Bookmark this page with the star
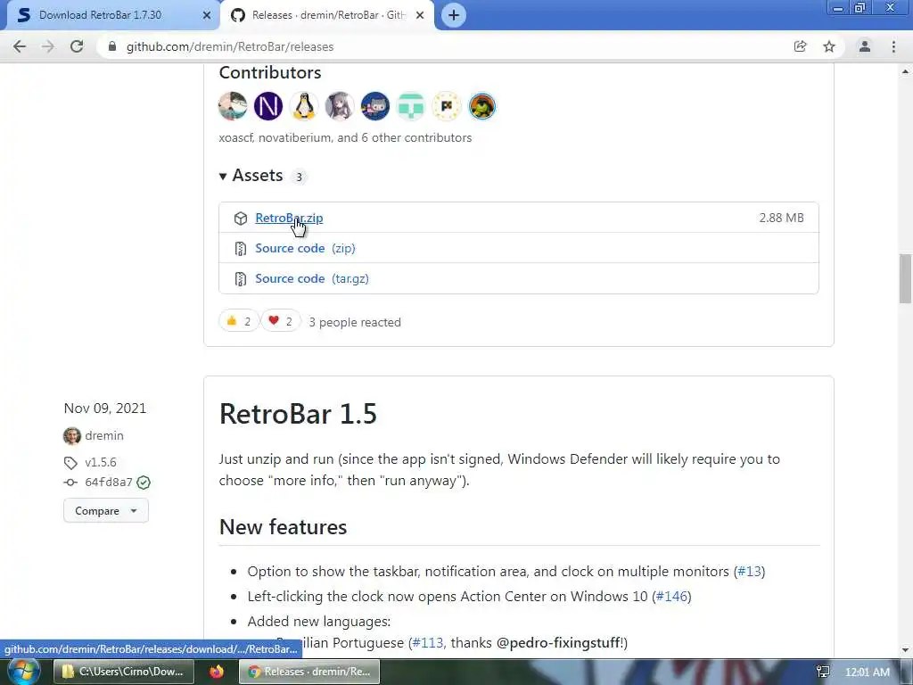913x685 pixels. (x=829, y=46)
